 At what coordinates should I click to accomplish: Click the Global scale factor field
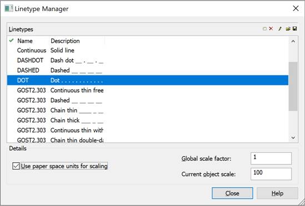(271, 158)
